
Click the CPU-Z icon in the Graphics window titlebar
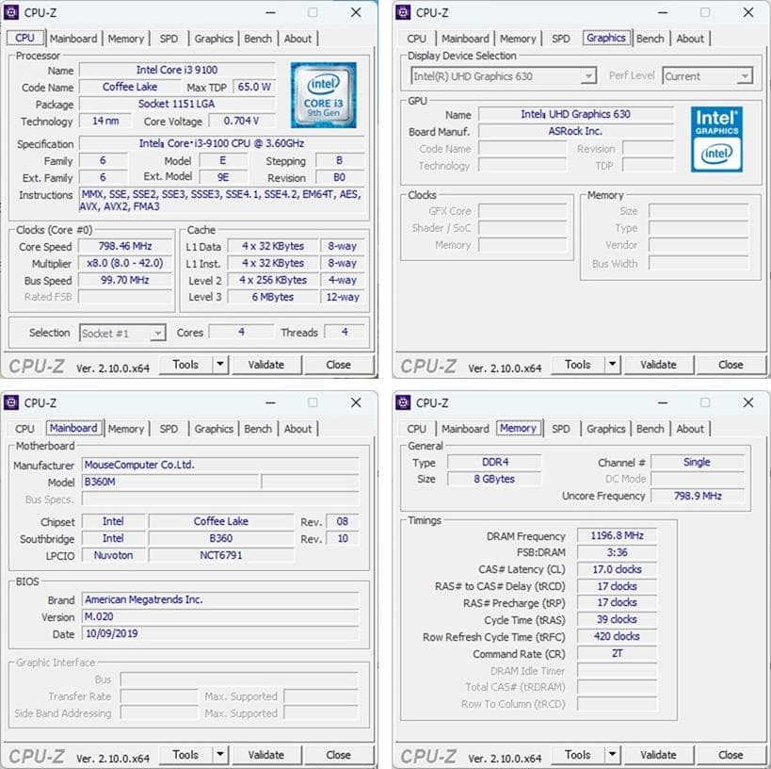(405, 12)
